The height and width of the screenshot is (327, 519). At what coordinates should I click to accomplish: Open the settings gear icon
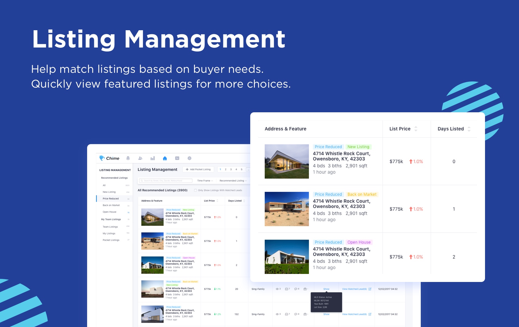(189, 158)
